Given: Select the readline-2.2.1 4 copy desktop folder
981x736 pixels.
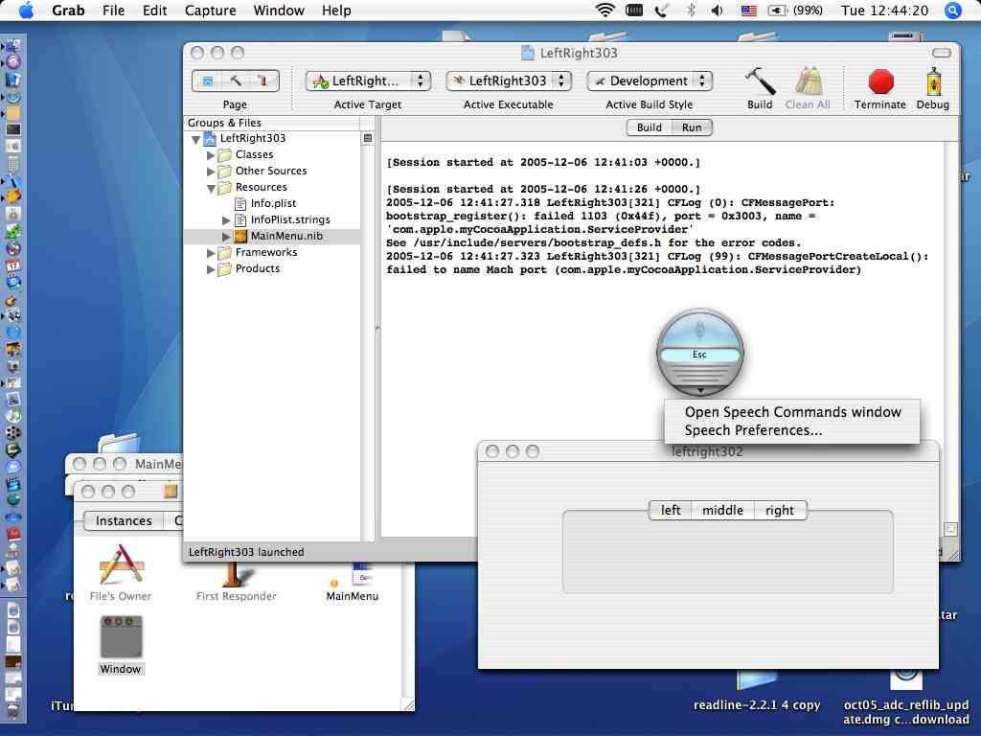Looking at the screenshot, I should click(757, 681).
